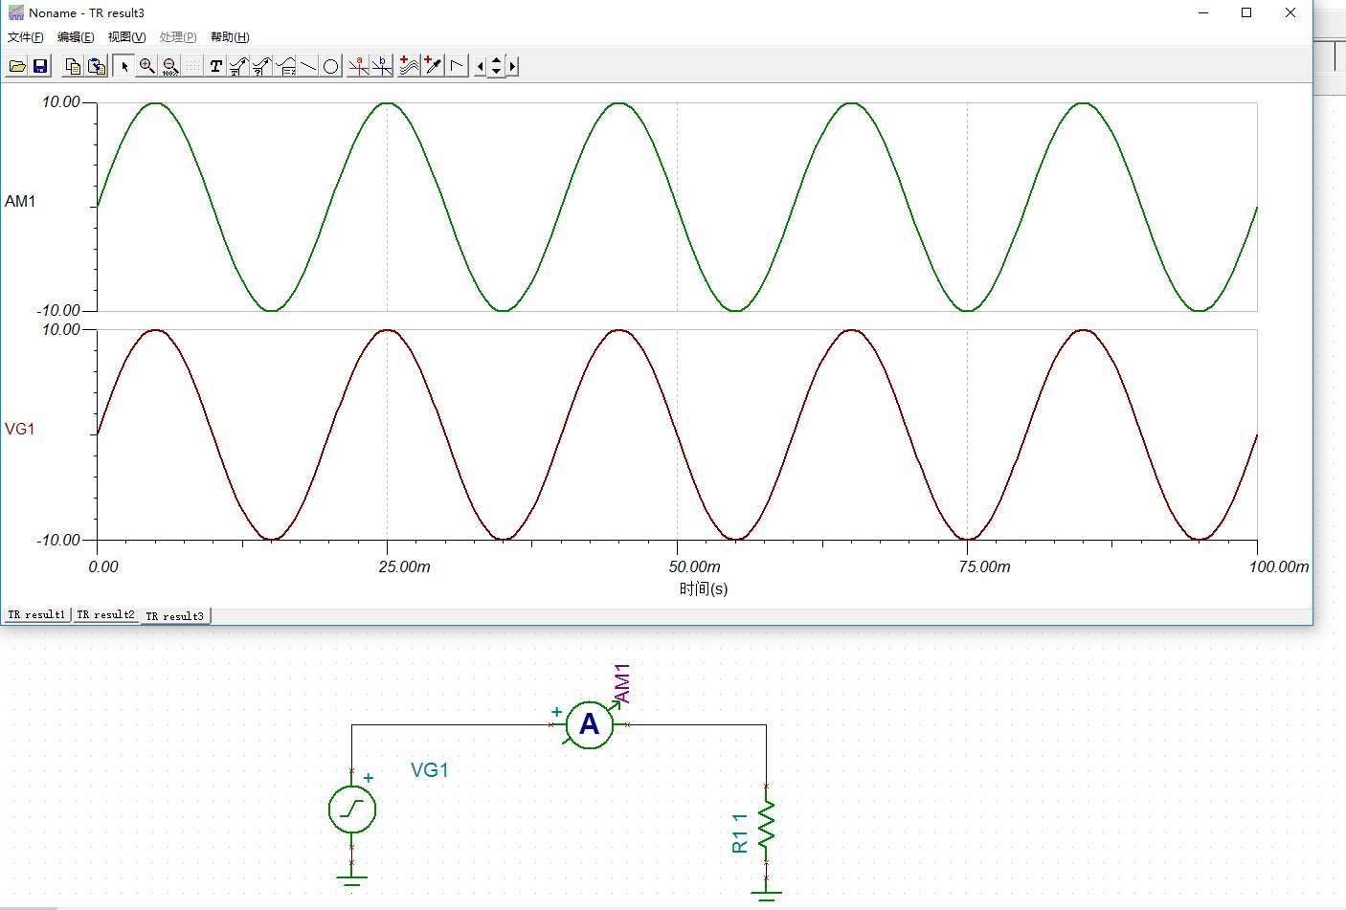The image size is (1346, 910).
Task: Select the pointer arrow tool
Action: click(123, 66)
